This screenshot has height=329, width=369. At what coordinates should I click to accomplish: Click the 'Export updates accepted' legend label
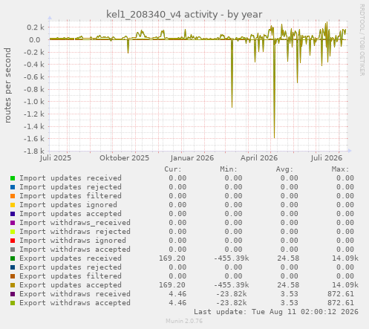(71, 285)
